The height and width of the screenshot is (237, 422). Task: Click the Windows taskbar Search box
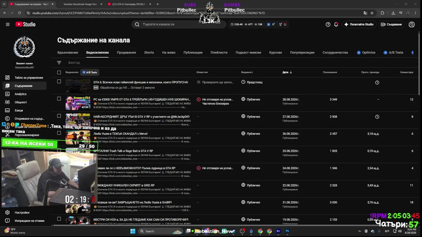click(x=160, y=231)
